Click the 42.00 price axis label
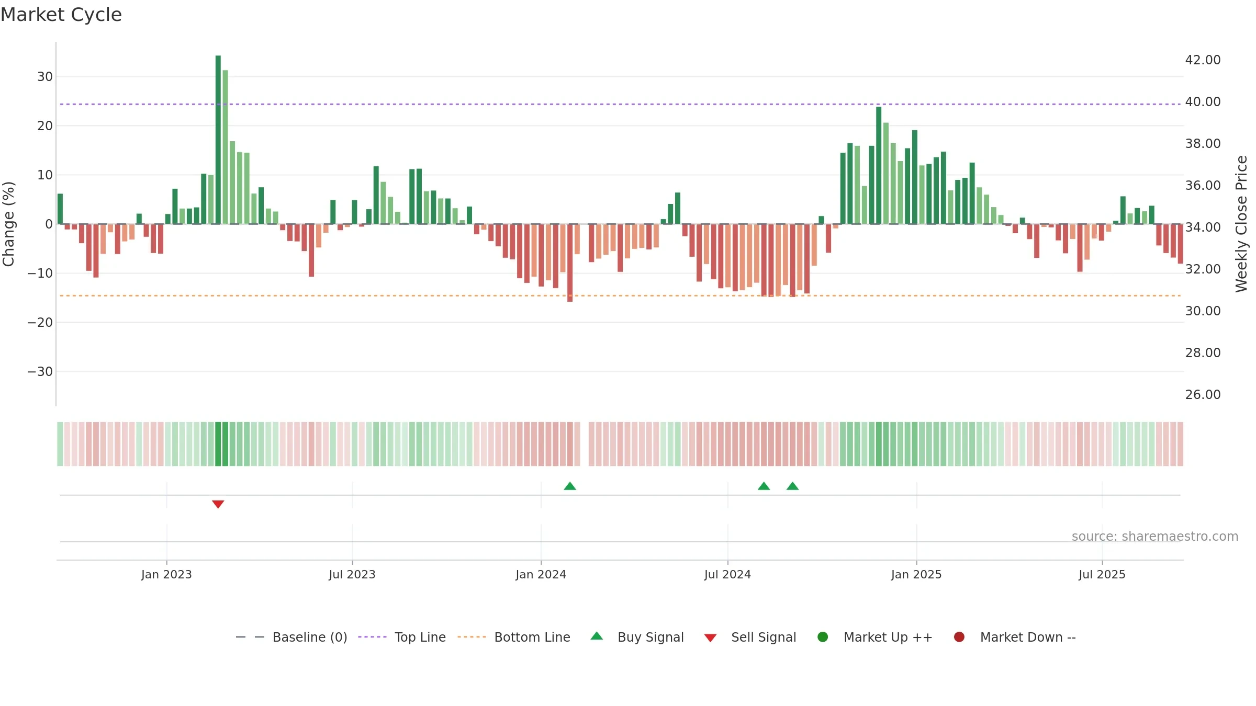The width and height of the screenshot is (1256, 706). (1203, 60)
